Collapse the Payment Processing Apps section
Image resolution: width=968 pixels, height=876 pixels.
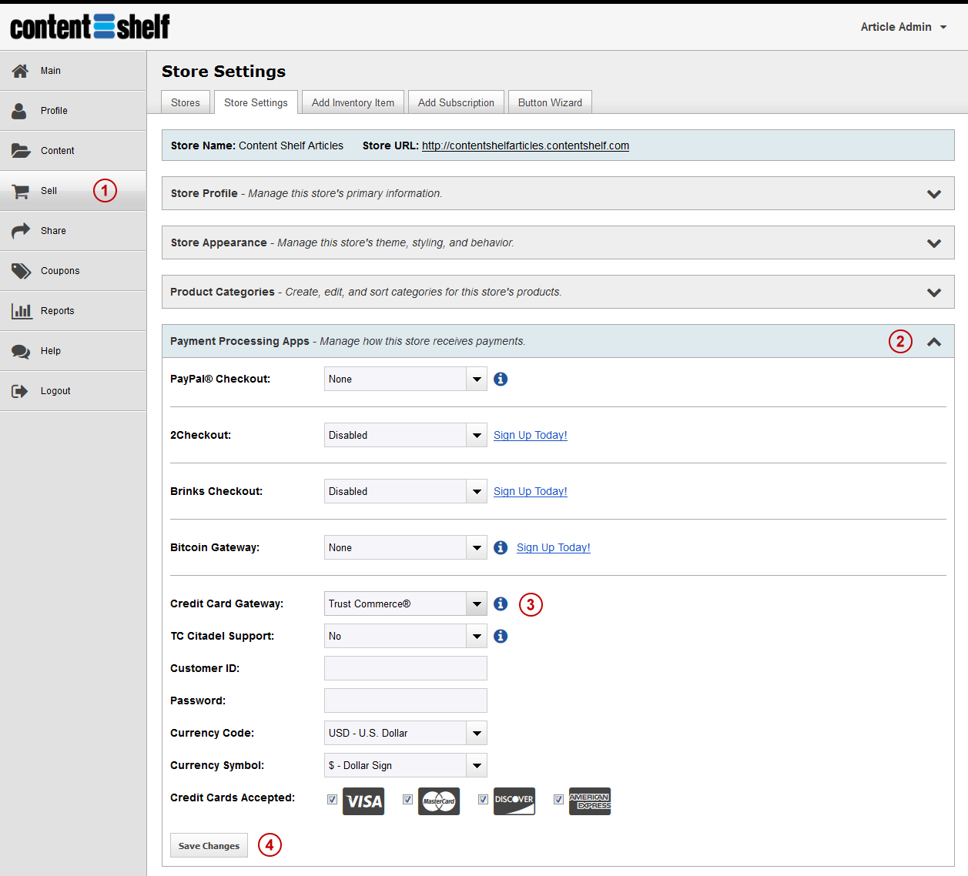point(933,342)
